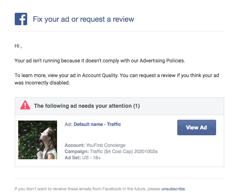Click the "Fix your ad or request a review" heading
Image resolution: width=232 pixels, height=193 pixels.
pyautogui.click(x=83, y=19)
